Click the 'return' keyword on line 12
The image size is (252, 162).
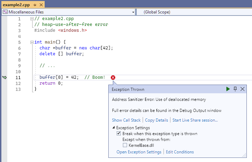[47, 83]
